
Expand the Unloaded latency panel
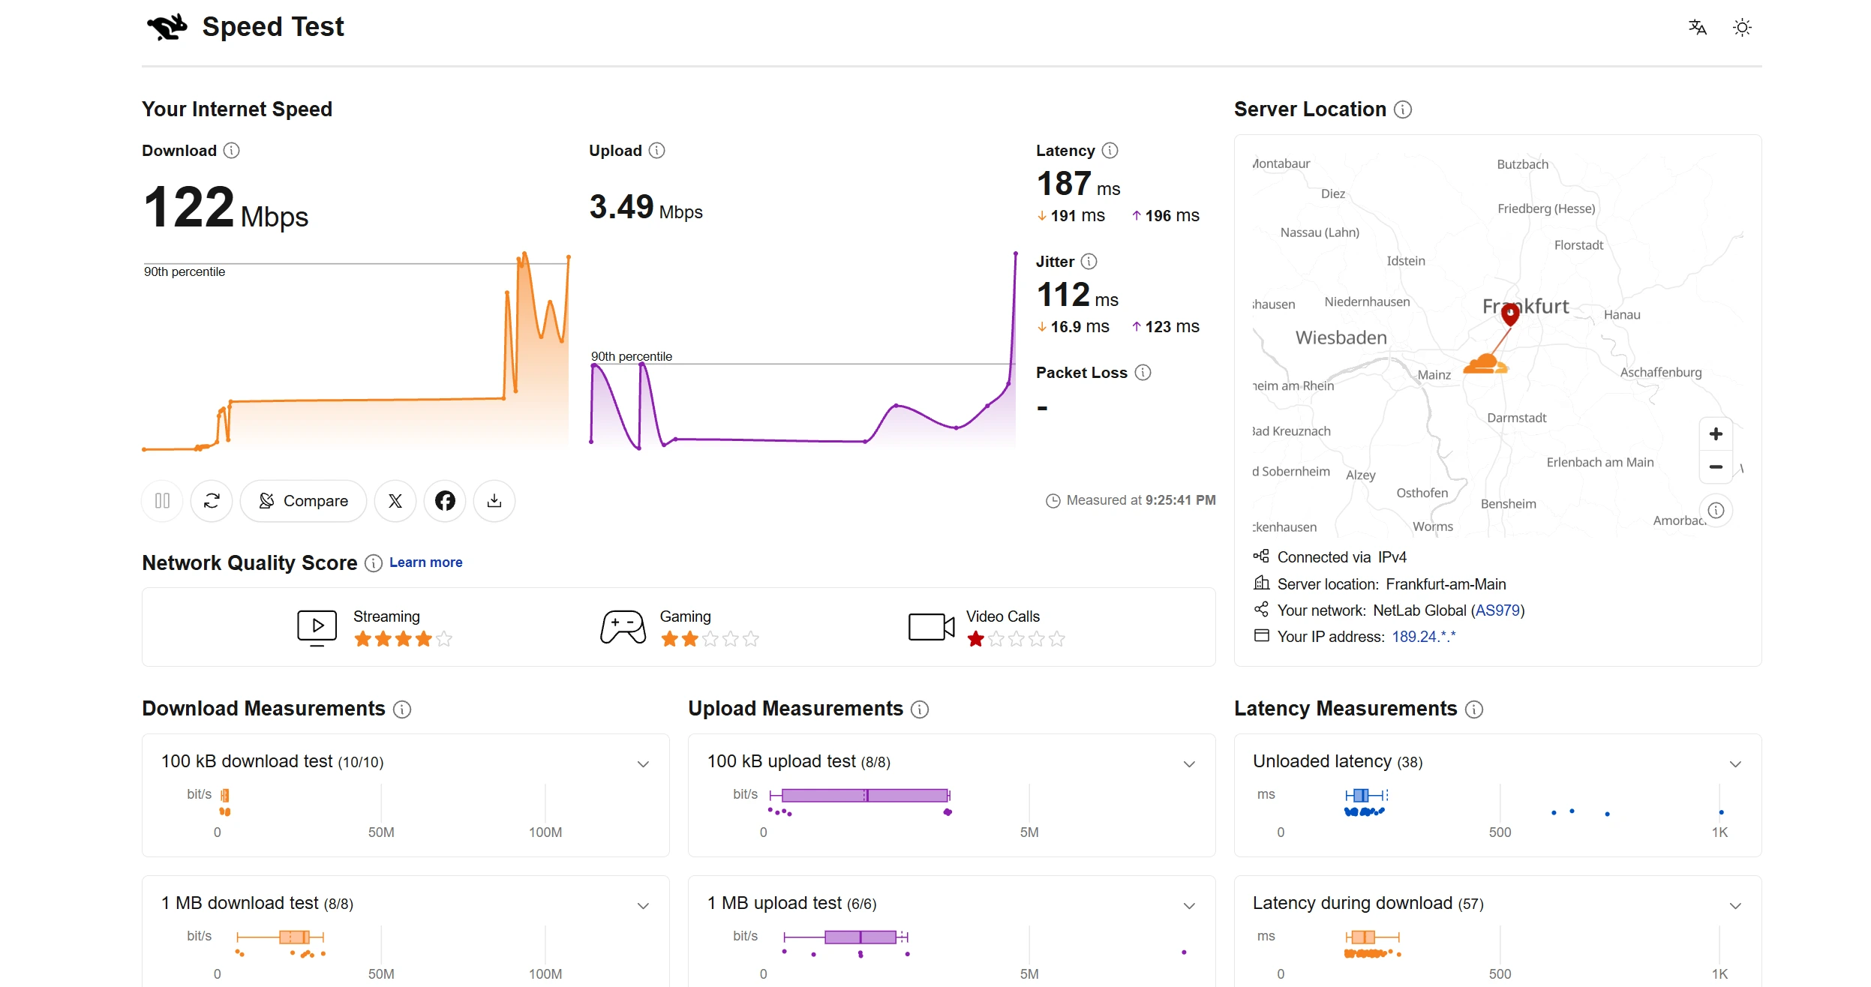1735,764
